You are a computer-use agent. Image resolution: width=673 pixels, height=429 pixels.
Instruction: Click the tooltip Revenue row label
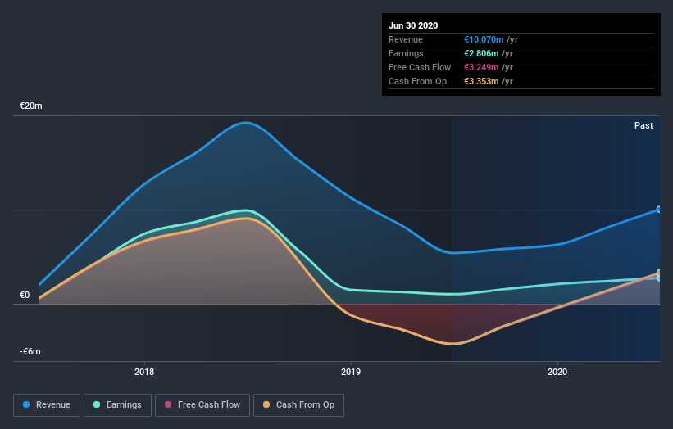(406, 39)
